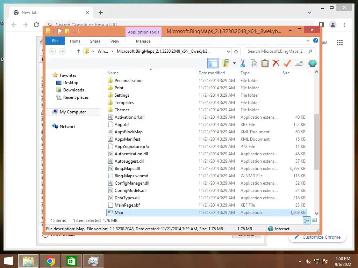The width and height of the screenshot is (358, 268).
Task: Click Customize Chrome button
Action: pos(317,237)
